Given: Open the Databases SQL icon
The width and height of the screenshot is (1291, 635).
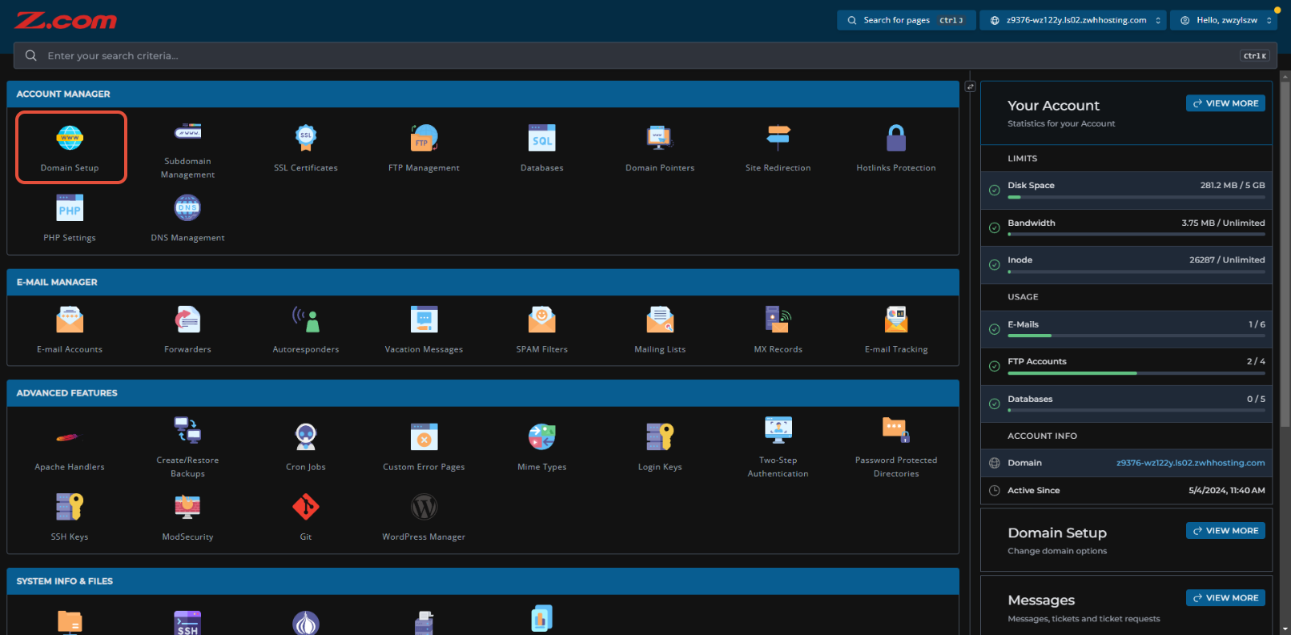Looking at the screenshot, I should tap(542, 139).
